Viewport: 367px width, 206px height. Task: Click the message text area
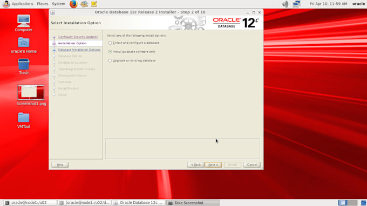pos(182,148)
